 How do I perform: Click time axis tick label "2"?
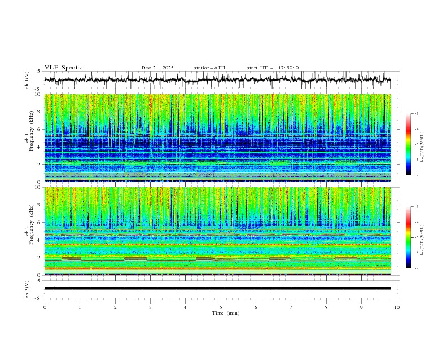click(115, 307)
